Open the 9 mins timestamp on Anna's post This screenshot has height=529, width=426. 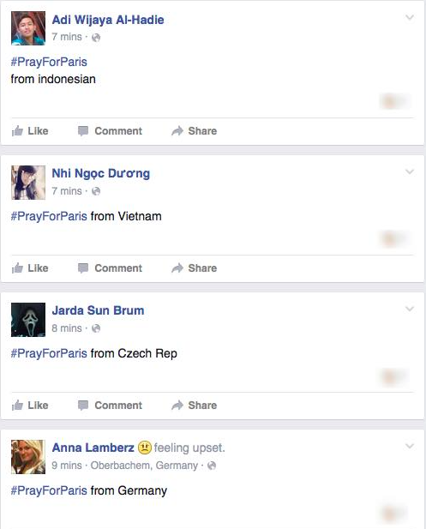[x=67, y=466]
